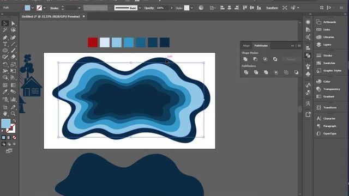Select the Magic Wand tool
This screenshot has height=196, width=349.
pyautogui.click(x=5, y=30)
